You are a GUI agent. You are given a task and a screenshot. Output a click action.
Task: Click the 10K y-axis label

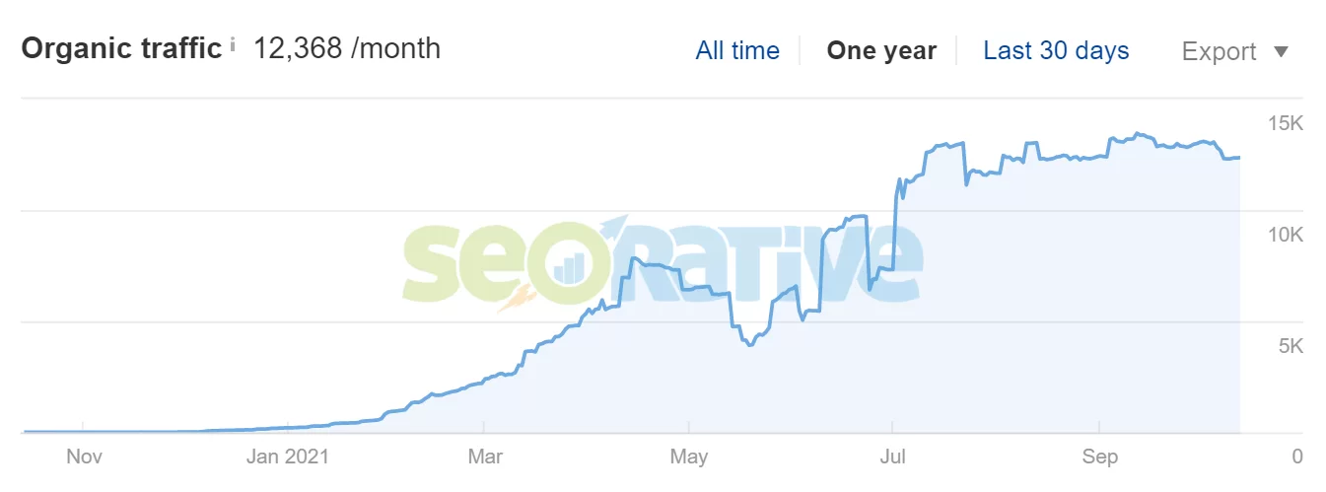click(1286, 236)
